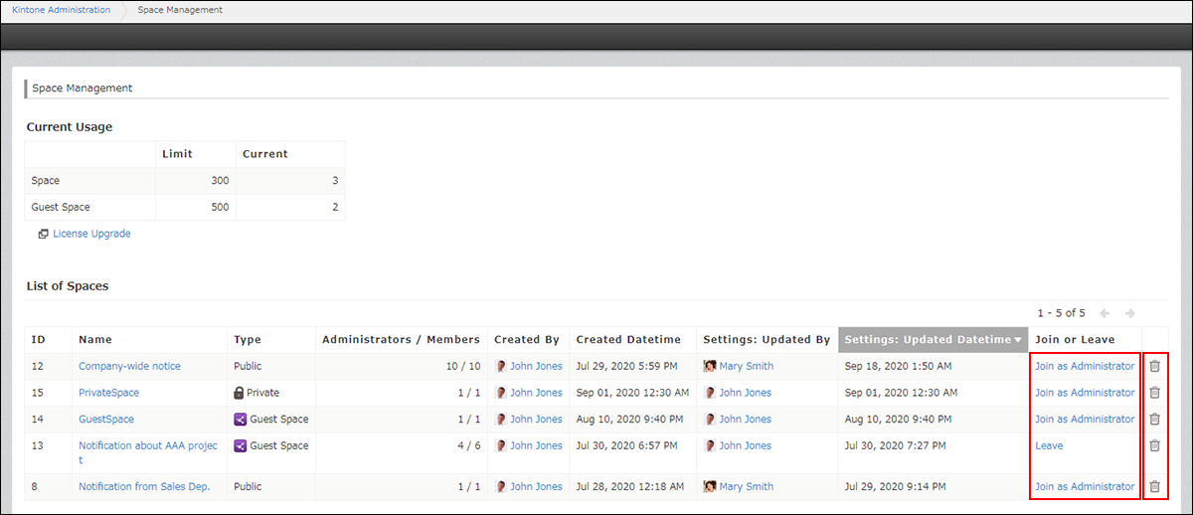Viewport: 1193px width, 515px height.
Task: Go to previous page of spaces arrow
Action: (1106, 313)
